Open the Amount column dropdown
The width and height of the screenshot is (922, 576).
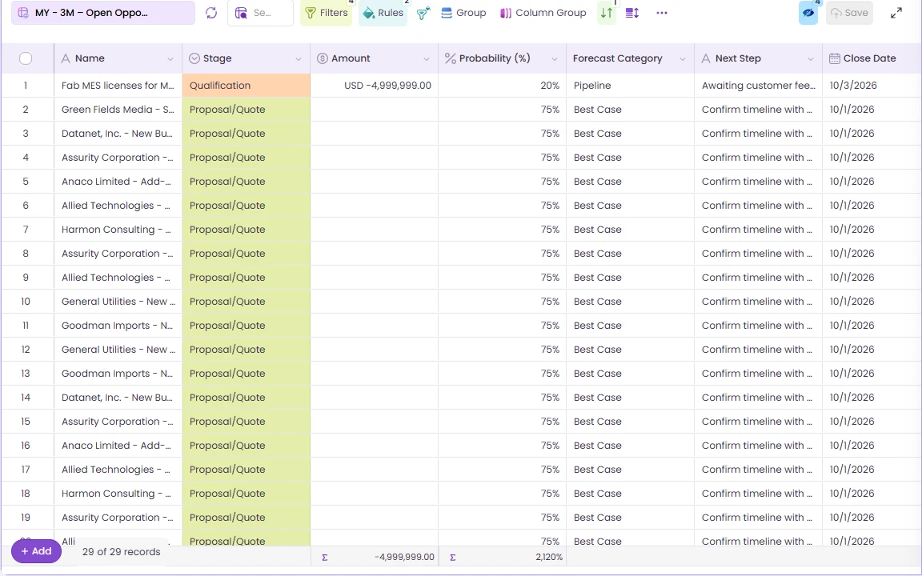(x=427, y=58)
